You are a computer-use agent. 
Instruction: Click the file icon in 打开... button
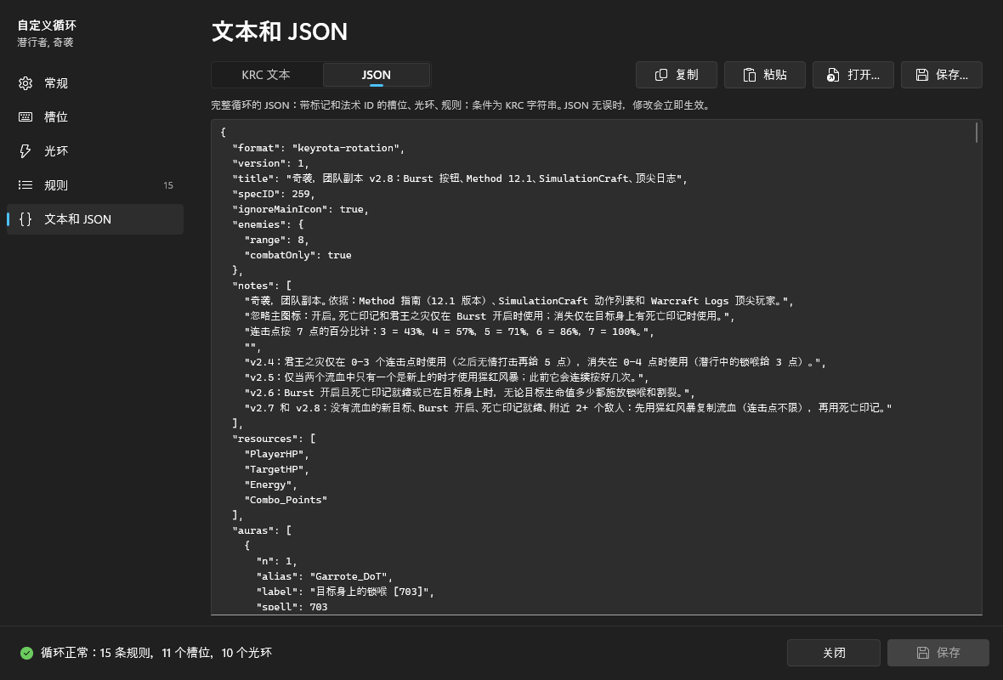click(832, 75)
